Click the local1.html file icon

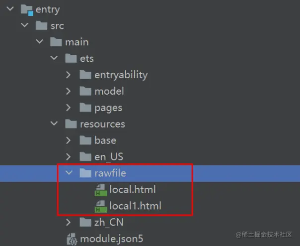pyautogui.click(x=101, y=206)
